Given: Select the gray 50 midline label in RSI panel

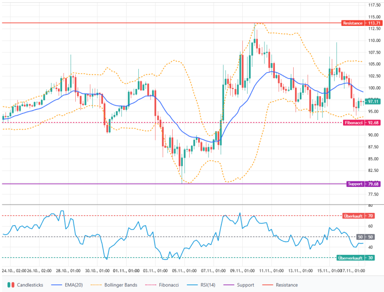Looking at the screenshot, I should click(365, 237).
